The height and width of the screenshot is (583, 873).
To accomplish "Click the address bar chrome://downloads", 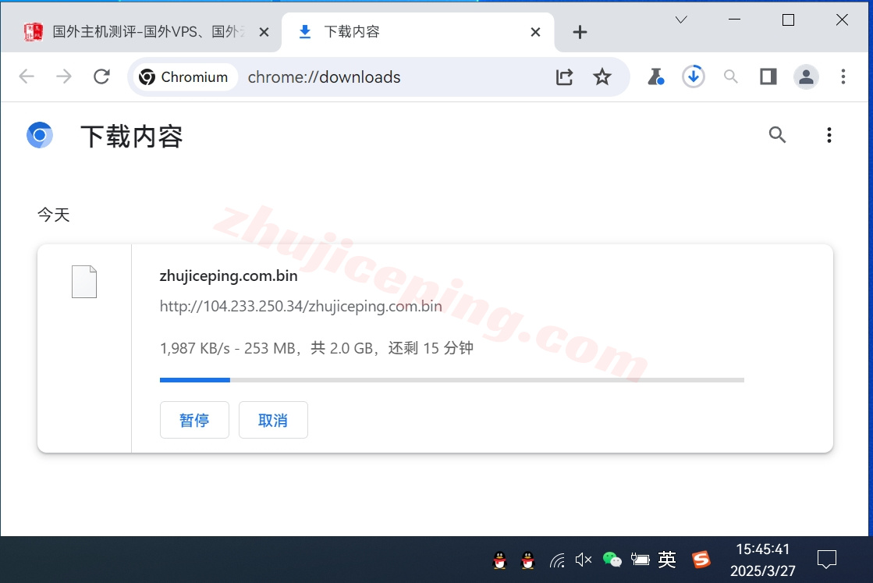I will click(x=324, y=76).
